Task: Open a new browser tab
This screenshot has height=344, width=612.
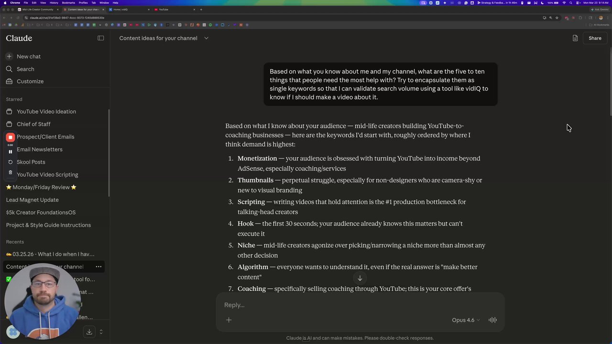Action: tap(201, 10)
